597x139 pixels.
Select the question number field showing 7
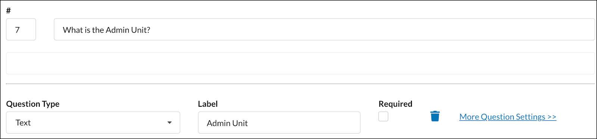pyautogui.click(x=21, y=30)
